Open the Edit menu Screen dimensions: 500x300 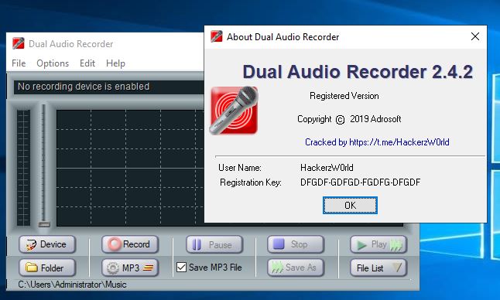(87, 63)
